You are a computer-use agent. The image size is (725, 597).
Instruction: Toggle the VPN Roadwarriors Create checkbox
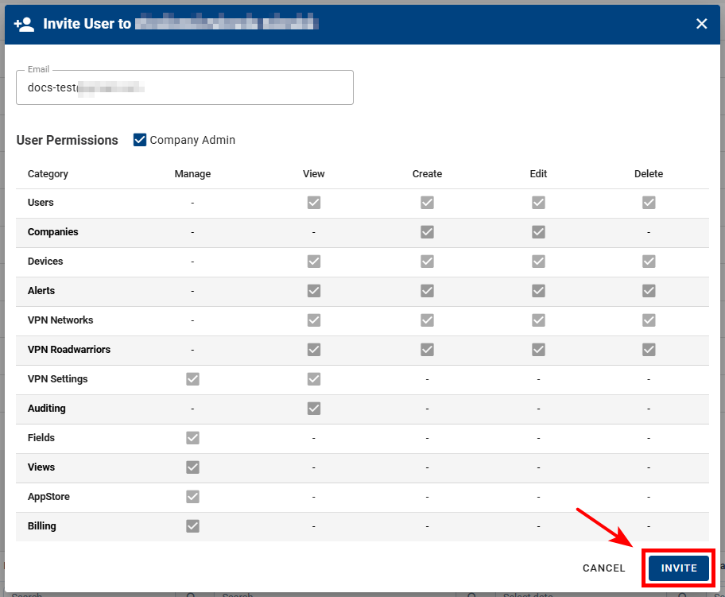click(427, 350)
